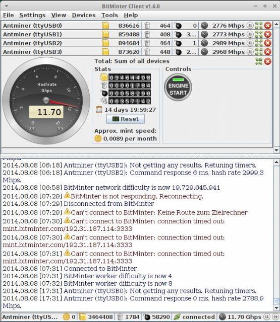Pause the Antminer ttyUSB2 device
This screenshot has height=322, width=280.
(x=250, y=43)
